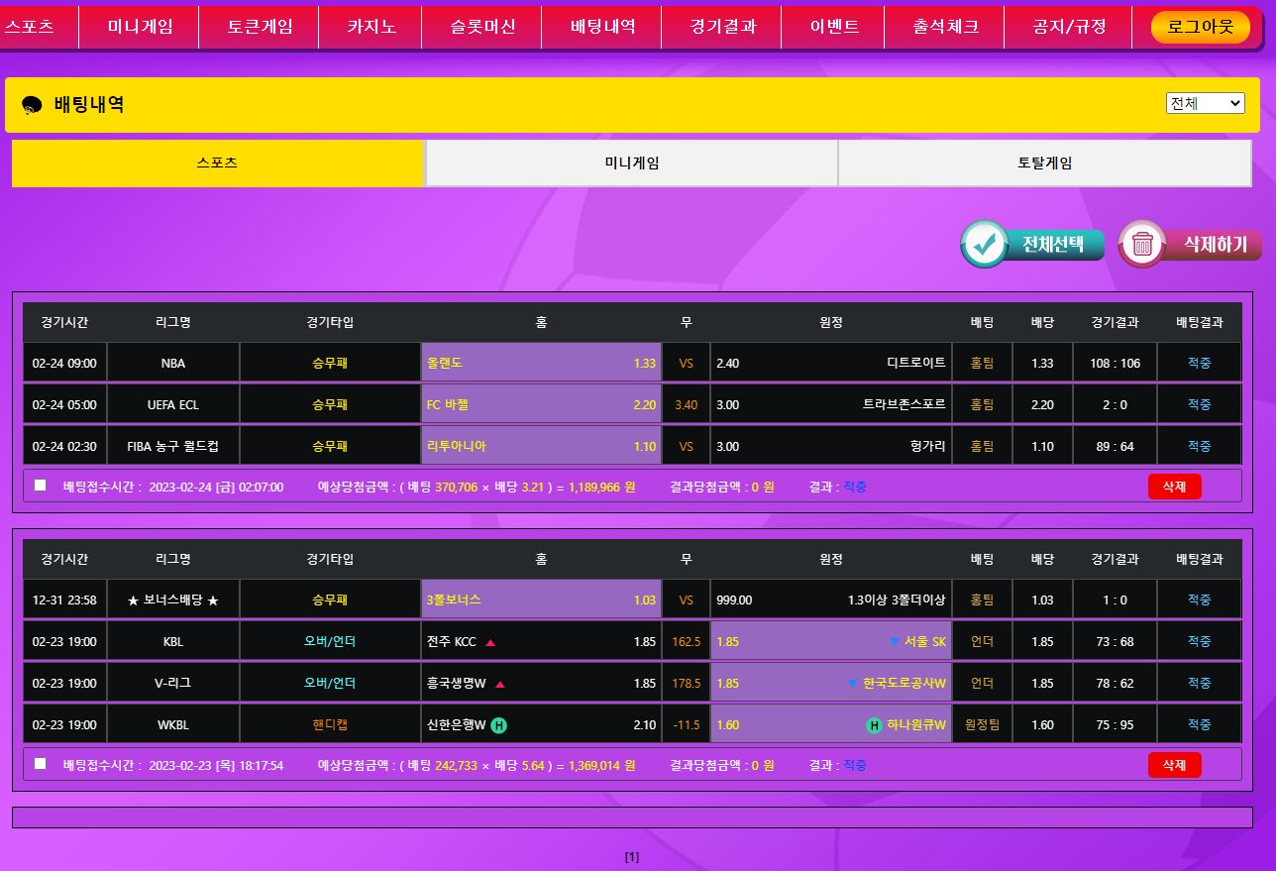Click the 삭제하기 trash can icon

(x=1142, y=244)
